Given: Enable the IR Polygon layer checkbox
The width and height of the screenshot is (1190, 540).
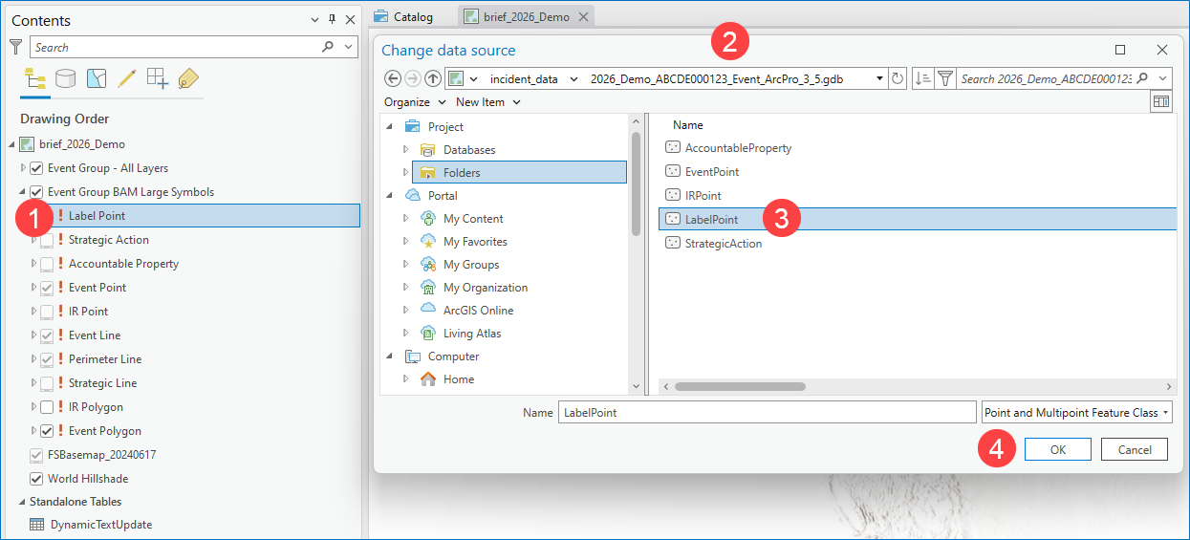Looking at the screenshot, I should click(47, 407).
